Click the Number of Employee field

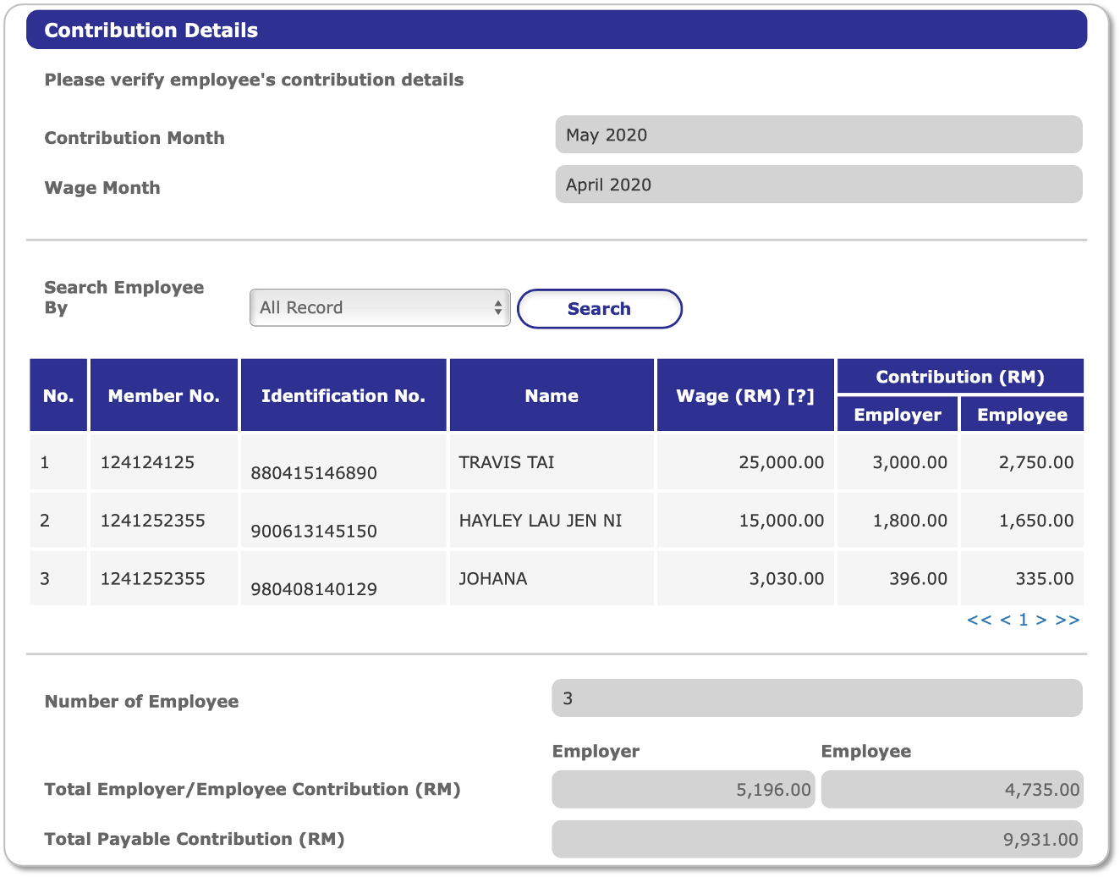coord(817,698)
